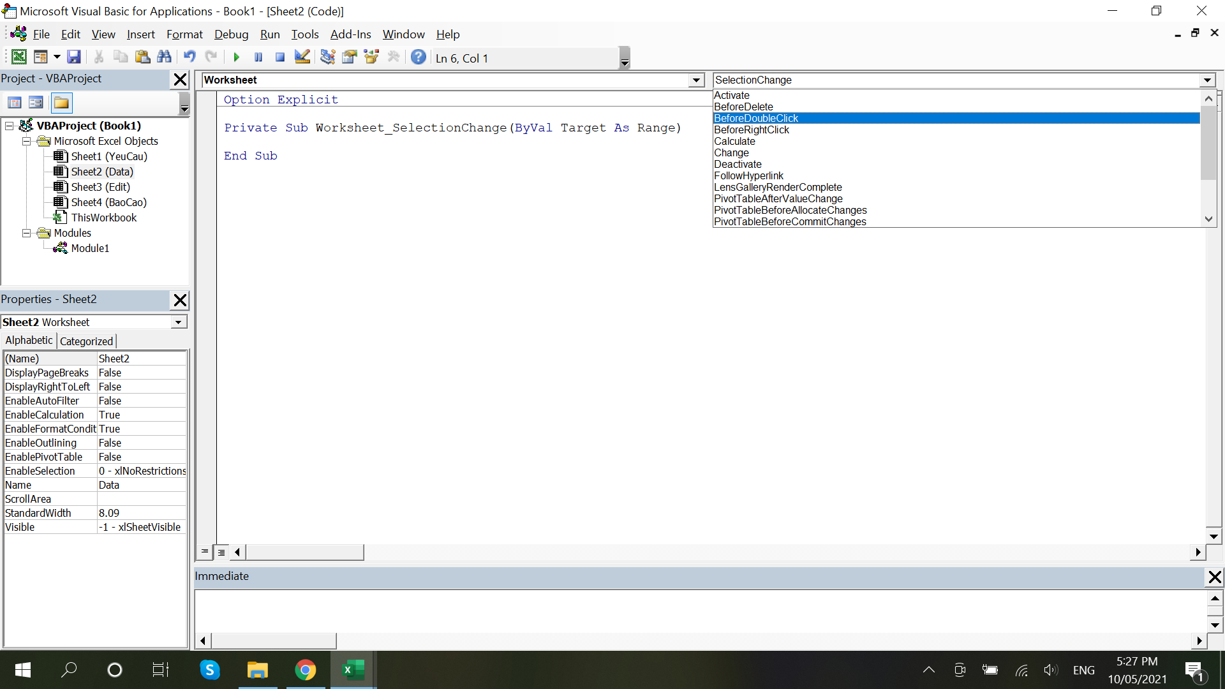This screenshot has height=689, width=1225.
Task: Toggle Folders view in Project pane
Action: tap(61, 103)
